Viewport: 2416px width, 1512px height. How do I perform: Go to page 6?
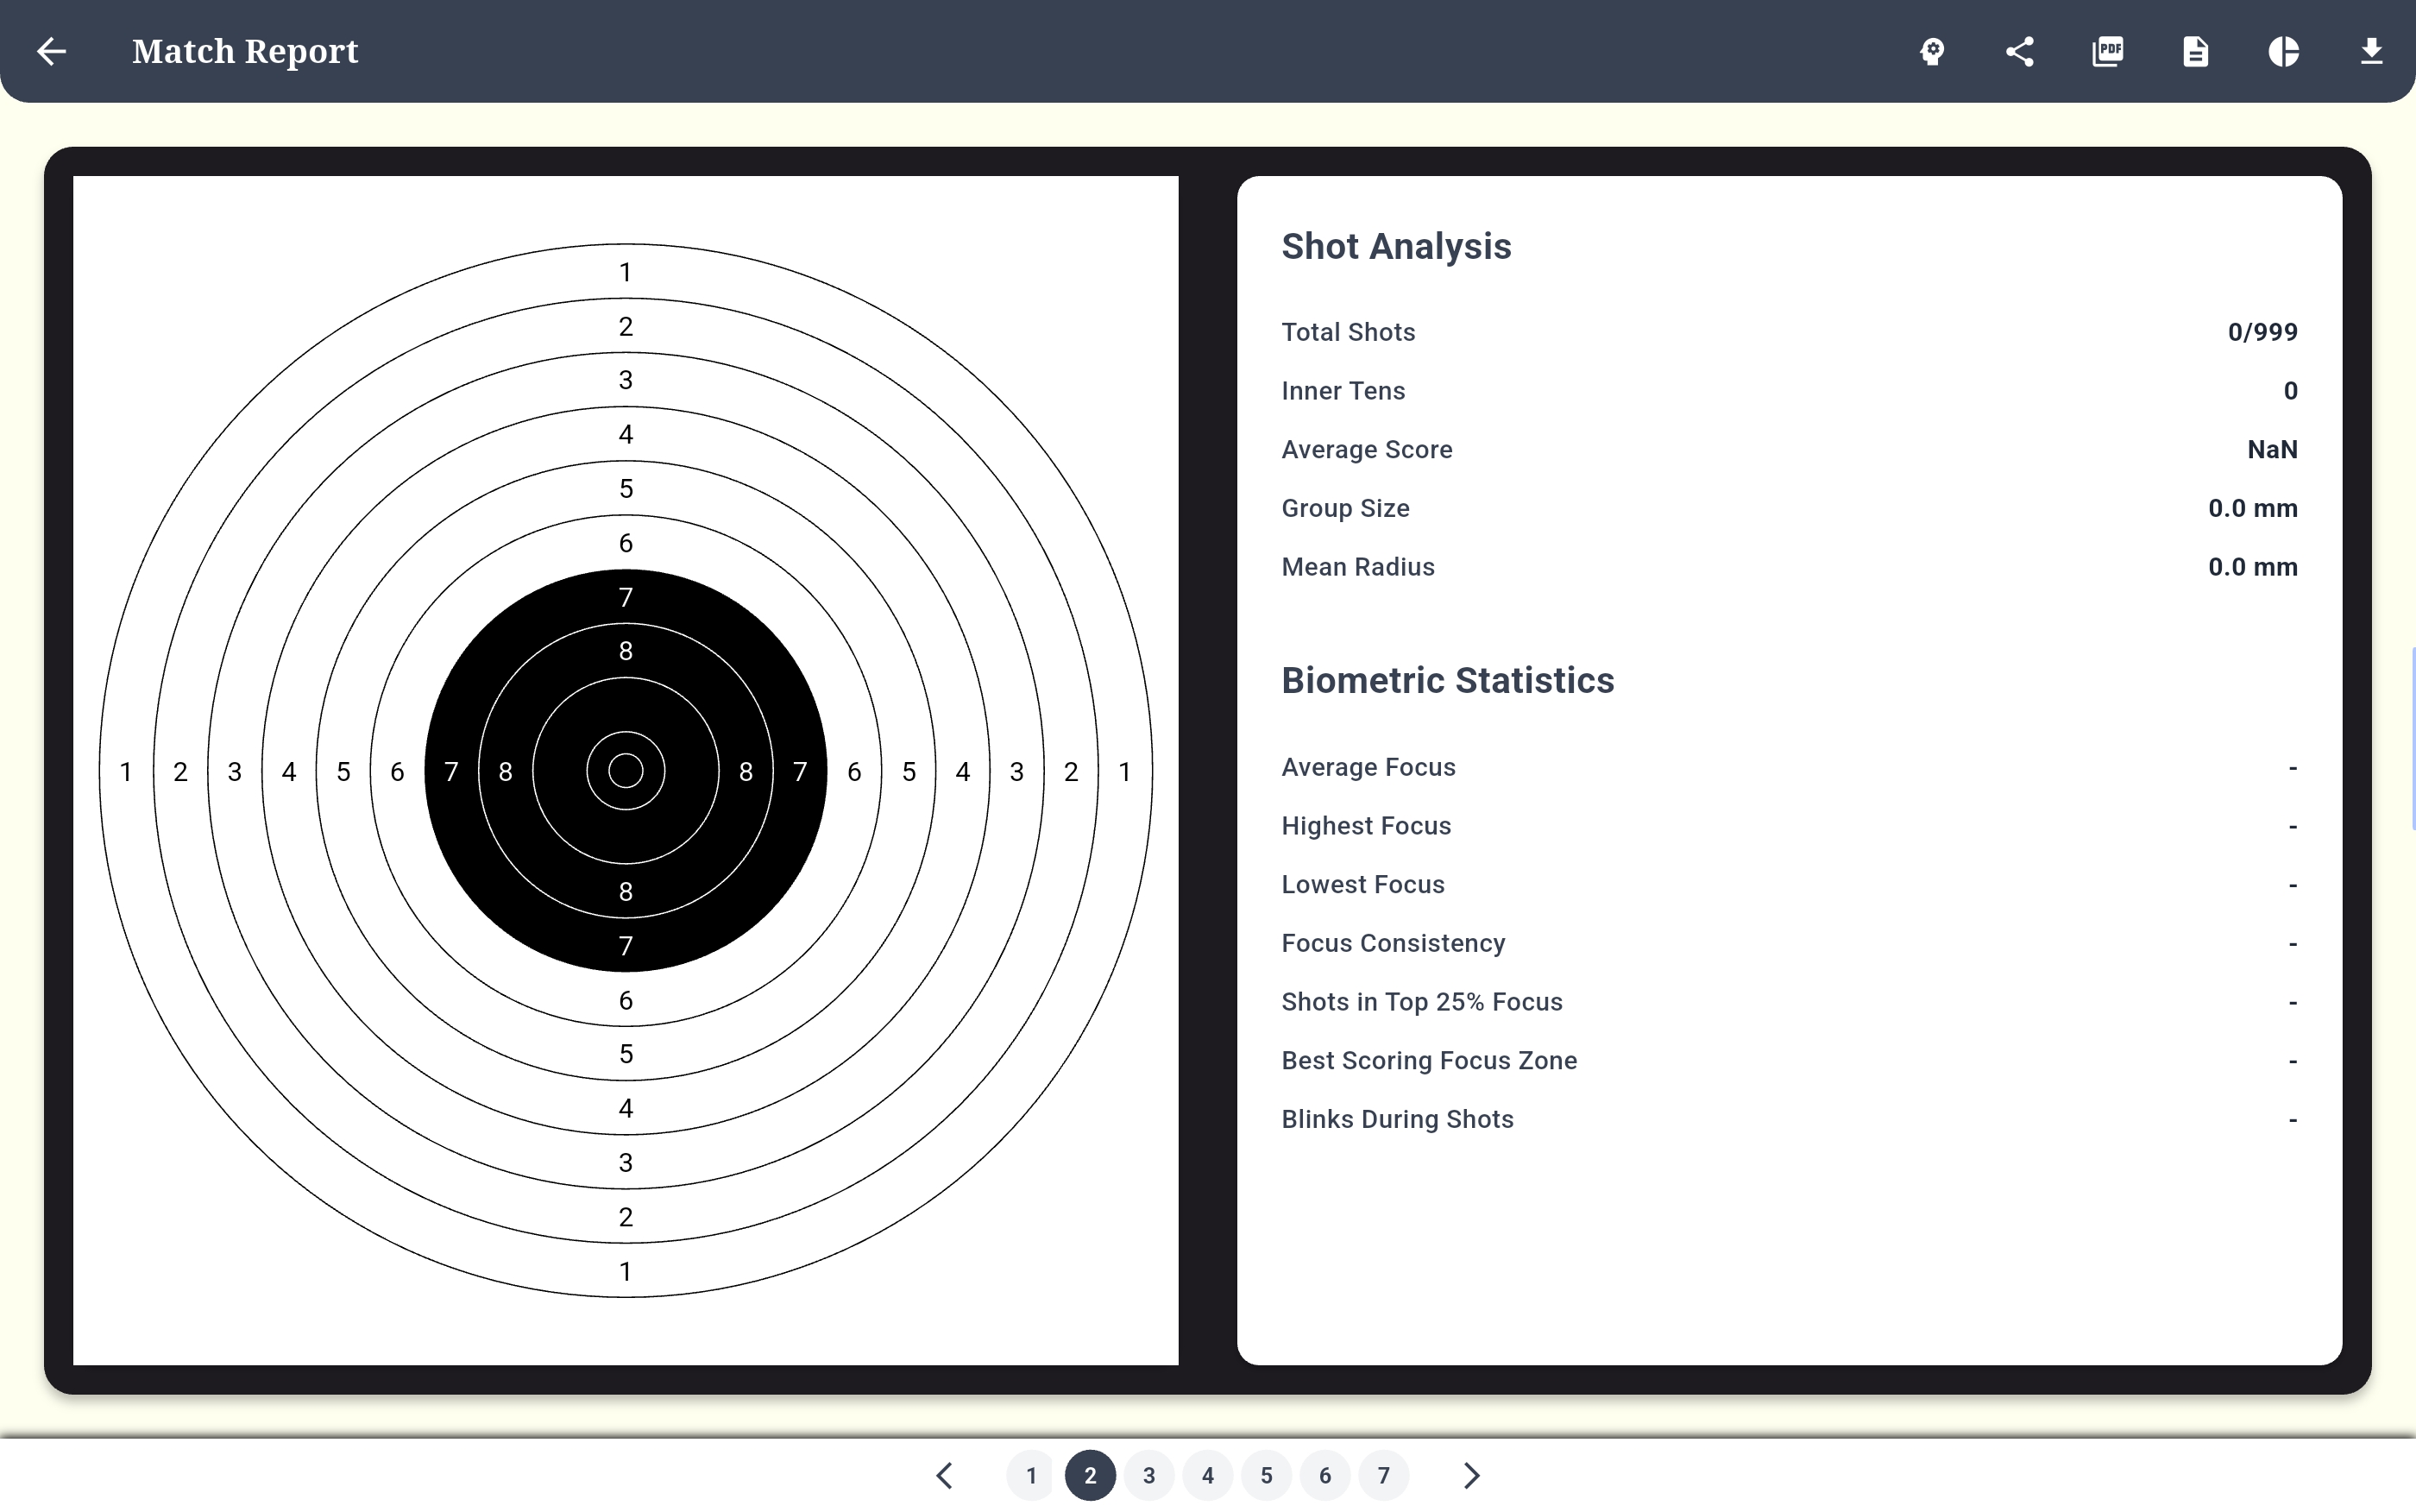1324,1475
